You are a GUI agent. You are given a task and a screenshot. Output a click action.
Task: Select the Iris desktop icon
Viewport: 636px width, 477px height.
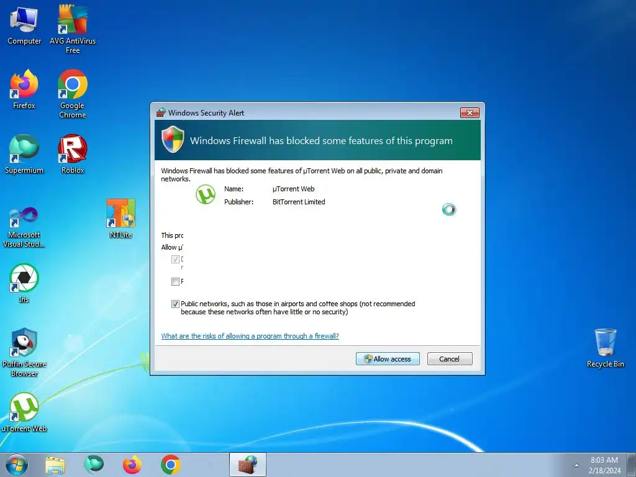coord(24,283)
